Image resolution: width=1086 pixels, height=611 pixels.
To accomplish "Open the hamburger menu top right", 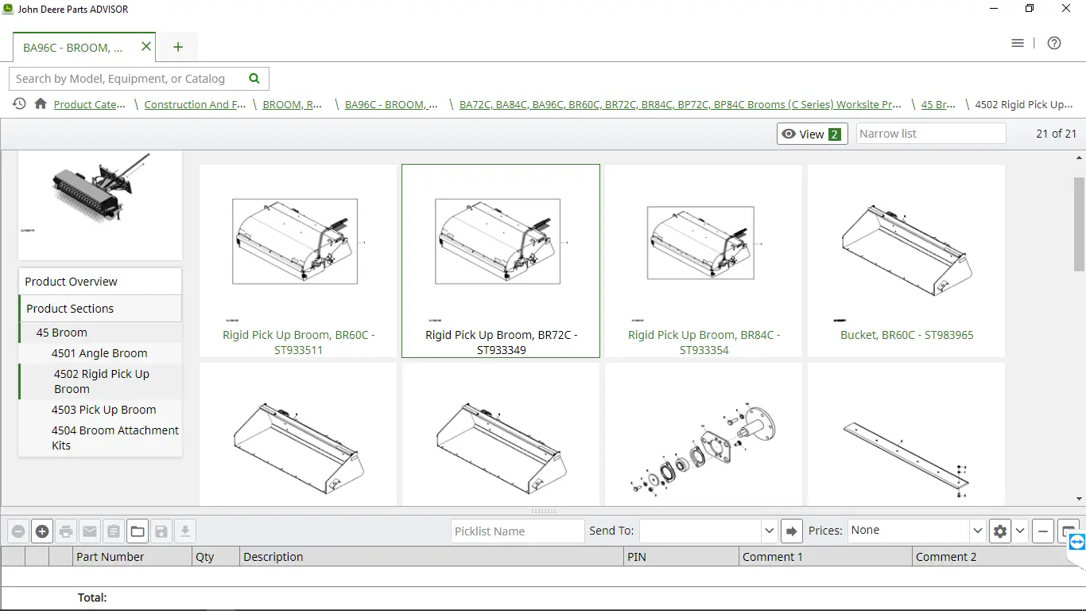I will coord(1018,43).
